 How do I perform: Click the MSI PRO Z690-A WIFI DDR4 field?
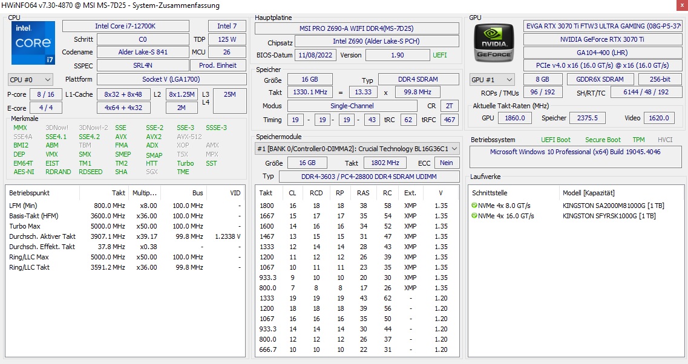click(357, 28)
